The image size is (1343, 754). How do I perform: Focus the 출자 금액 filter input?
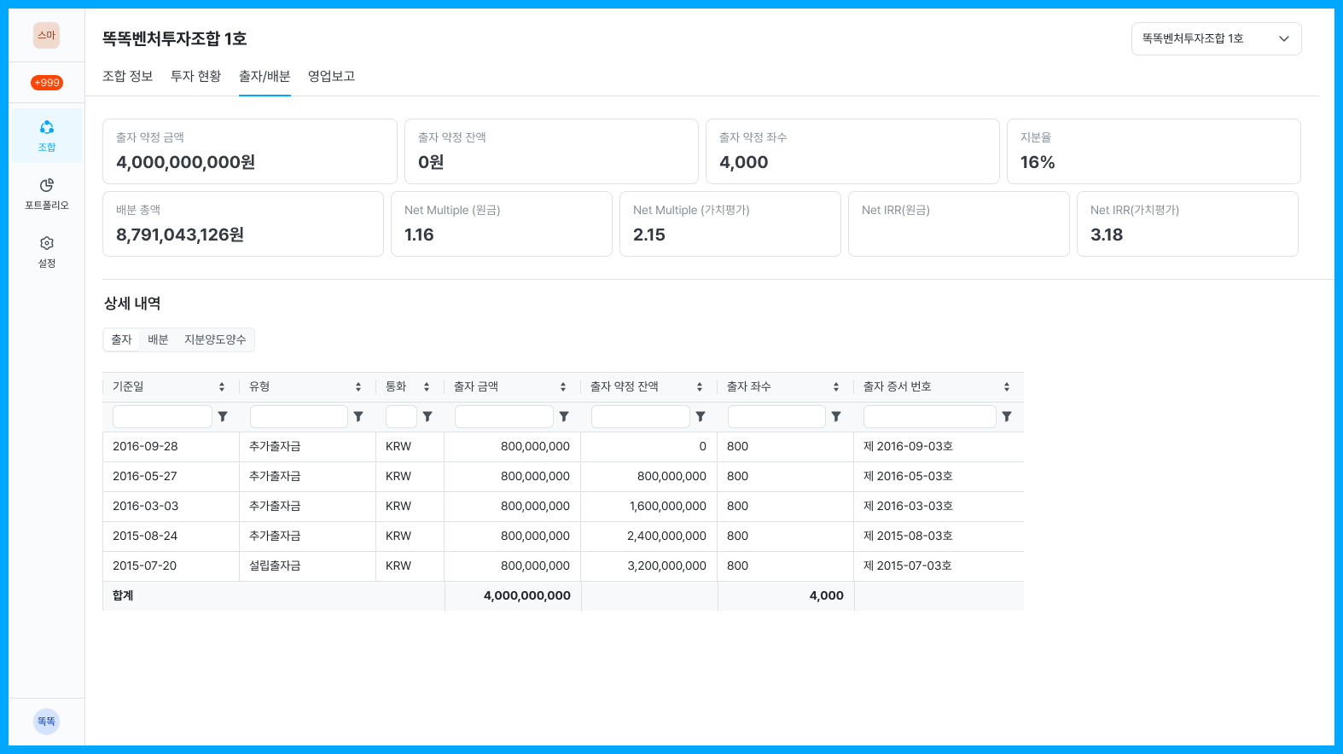tap(503, 416)
